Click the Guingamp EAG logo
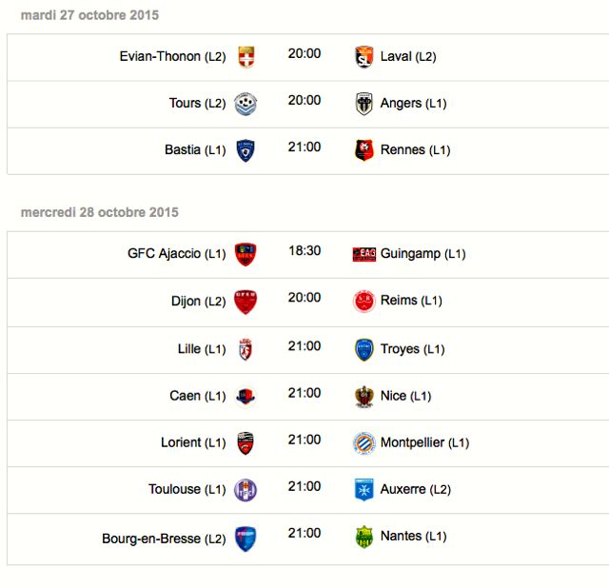Screen dimensions: 609x588 [x=363, y=254]
